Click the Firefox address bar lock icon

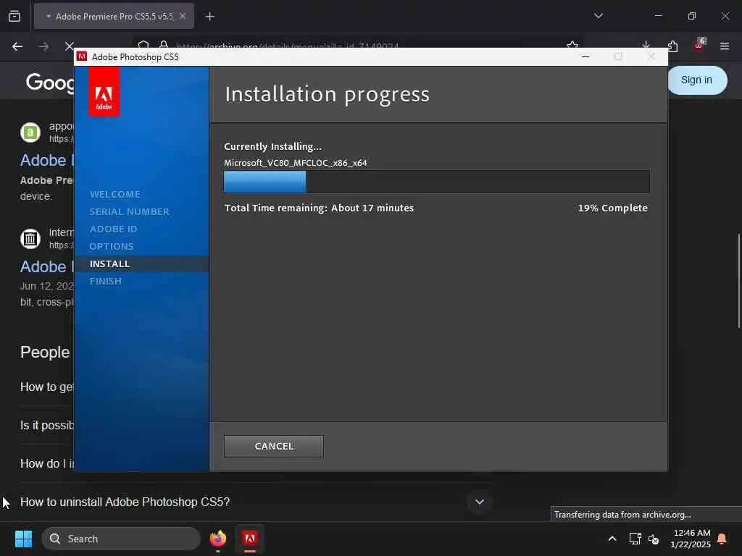click(164, 44)
